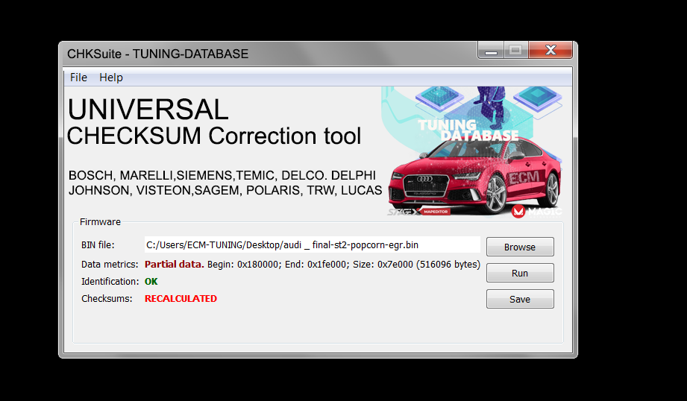
Task: Click the CHKSuite title bar text
Action: pyautogui.click(x=157, y=54)
